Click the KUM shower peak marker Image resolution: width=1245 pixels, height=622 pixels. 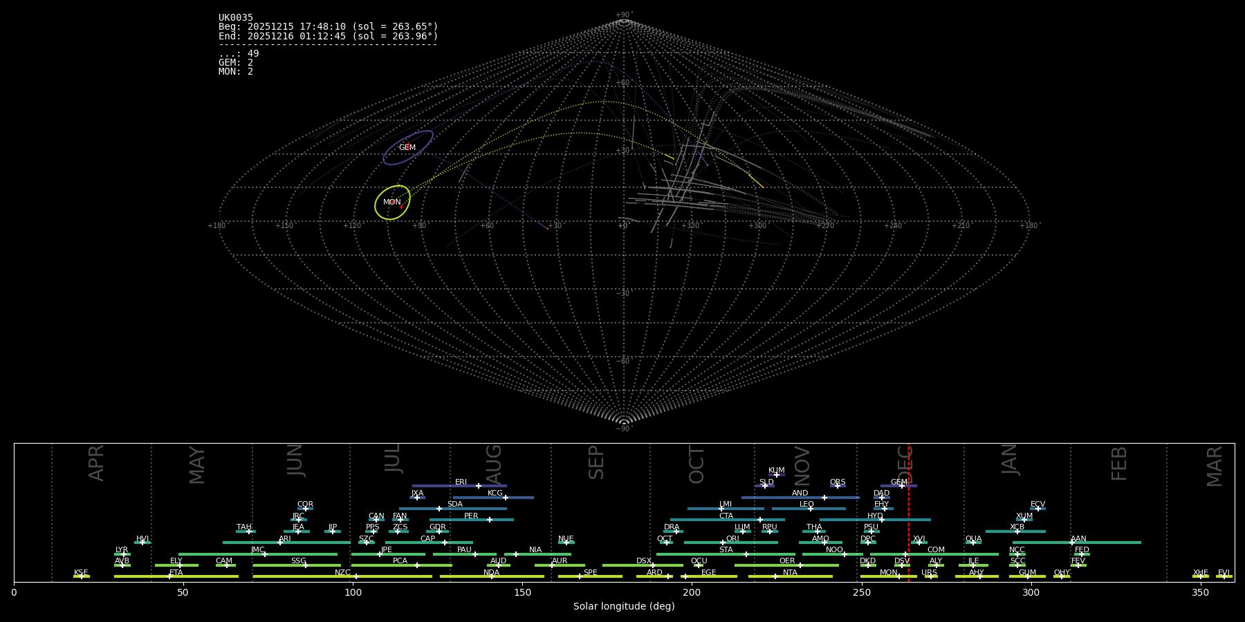(776, 475)
